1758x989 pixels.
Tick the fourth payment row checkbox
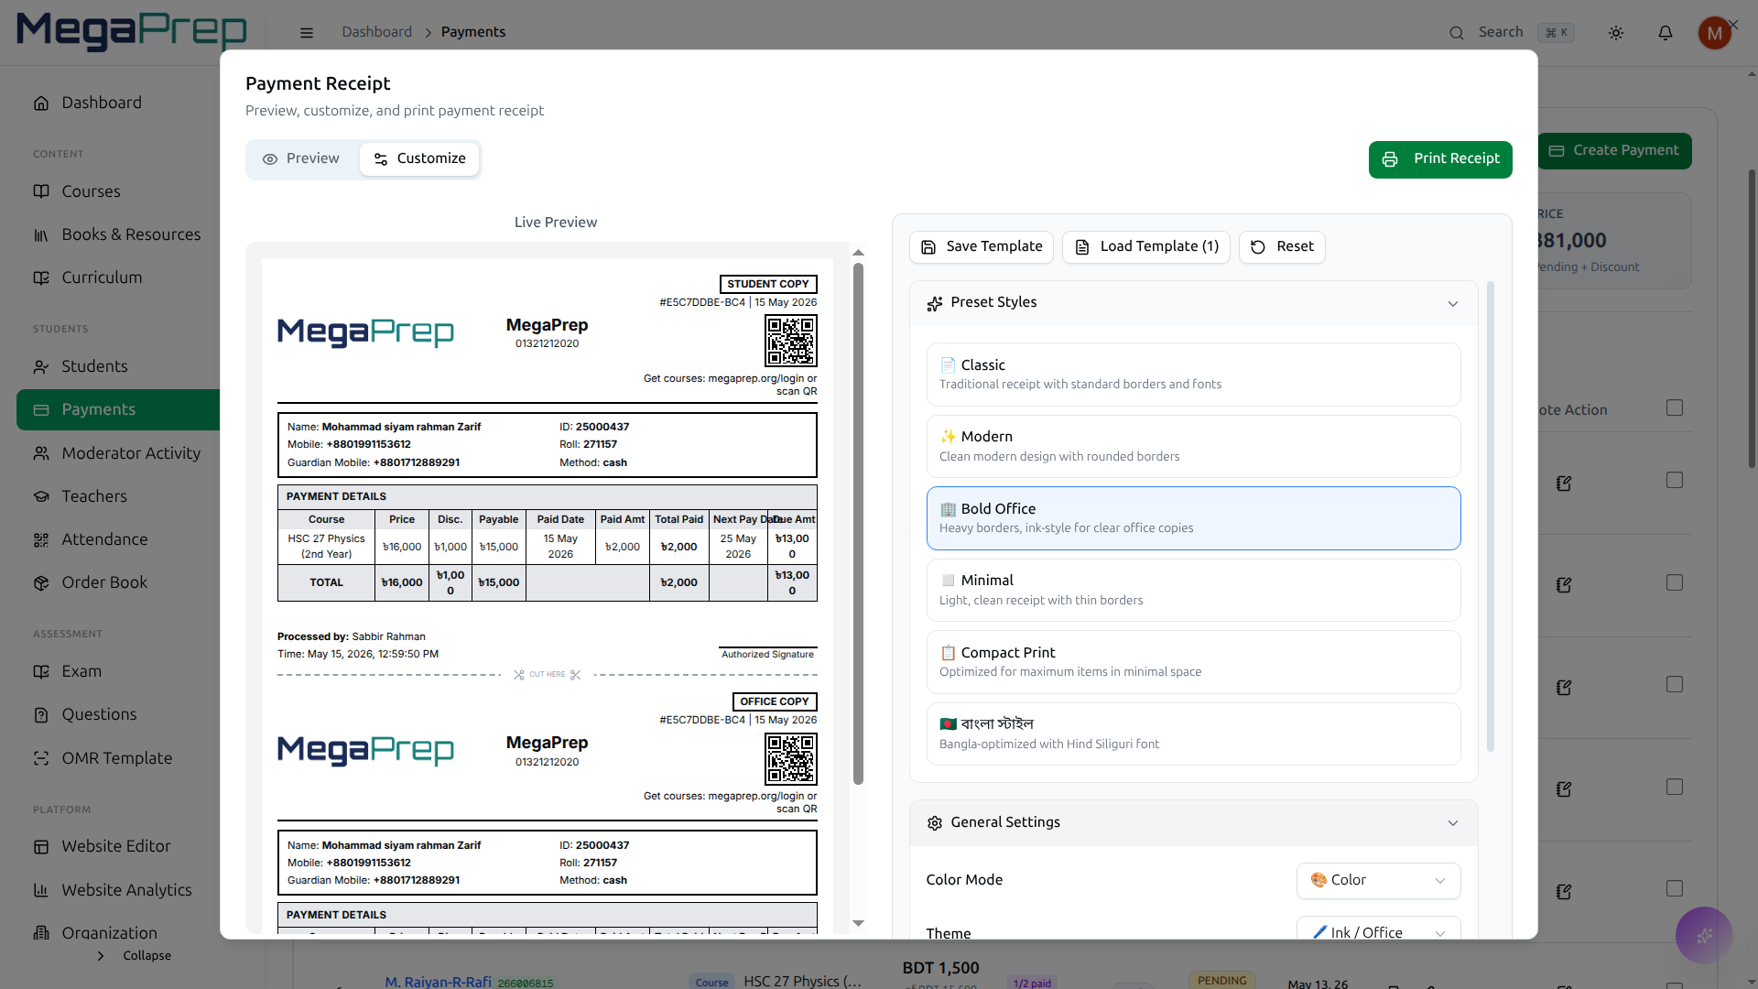pos(1675,787)
